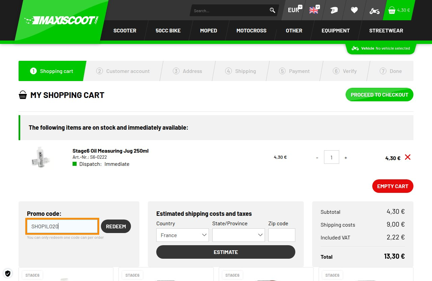Open Stage6 Oil Measuring Jug 250ml link

click(x=110, y=151)
